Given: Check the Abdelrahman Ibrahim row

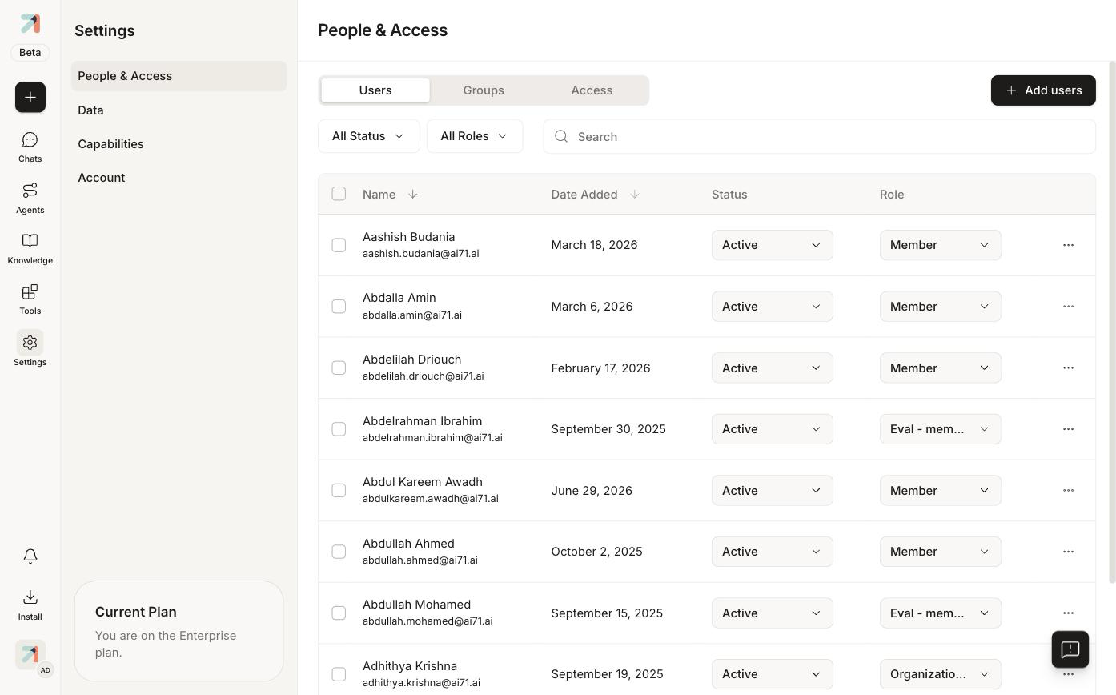Looking at the screenshot, I should [x=339, y=429].
